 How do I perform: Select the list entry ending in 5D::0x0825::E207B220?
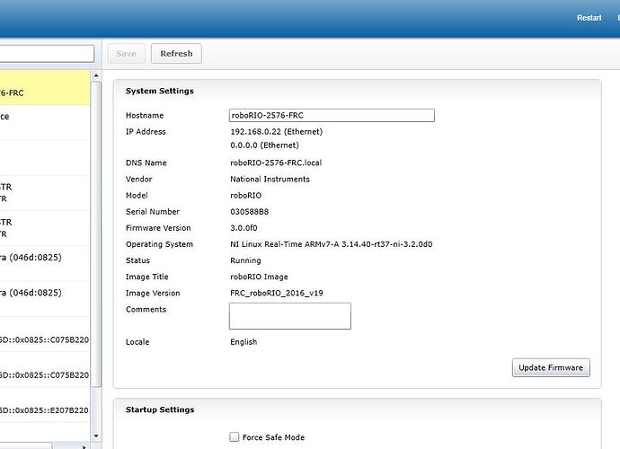tap(45, 405)
